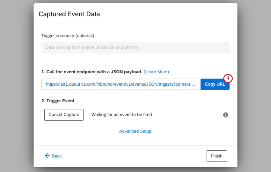Go back using the Back text link
Image resolution: width=271 pixels, height=172 pixels.
[57, 156]
